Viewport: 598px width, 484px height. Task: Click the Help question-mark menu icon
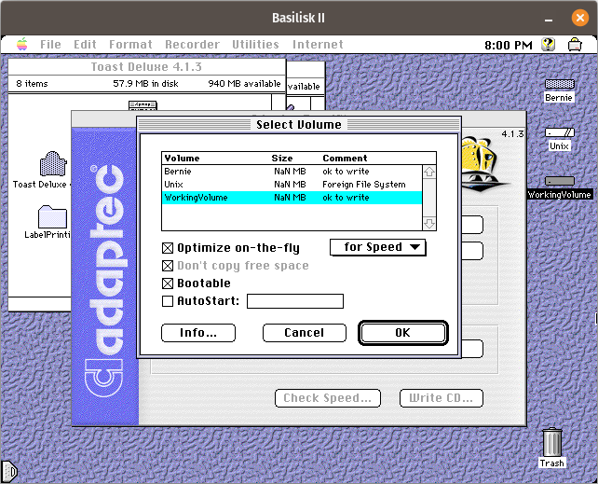point(548,44)
